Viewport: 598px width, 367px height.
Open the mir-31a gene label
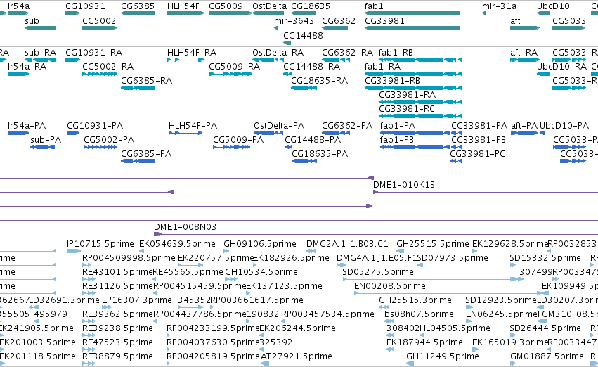[499, 6]
